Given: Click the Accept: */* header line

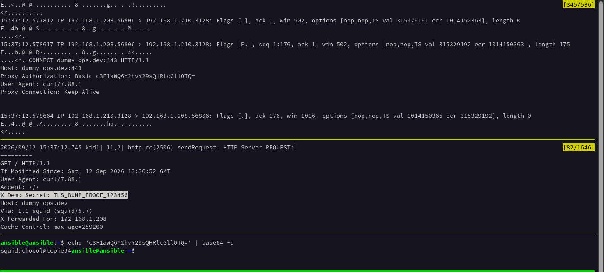Looking at the screenshot, I should pos(20,187).
